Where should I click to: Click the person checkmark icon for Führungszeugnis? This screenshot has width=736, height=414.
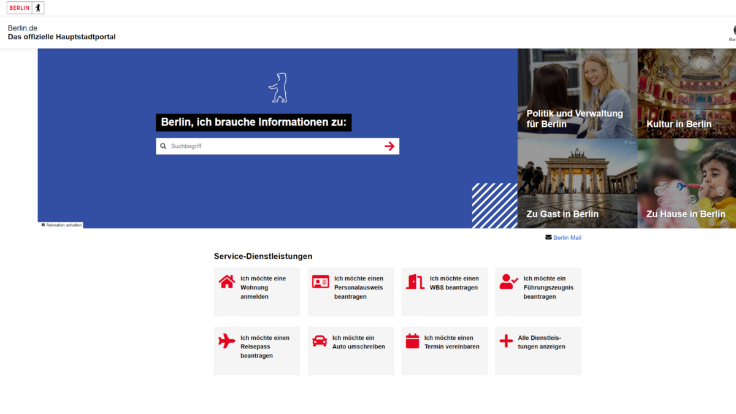click(x=508, y=282)
